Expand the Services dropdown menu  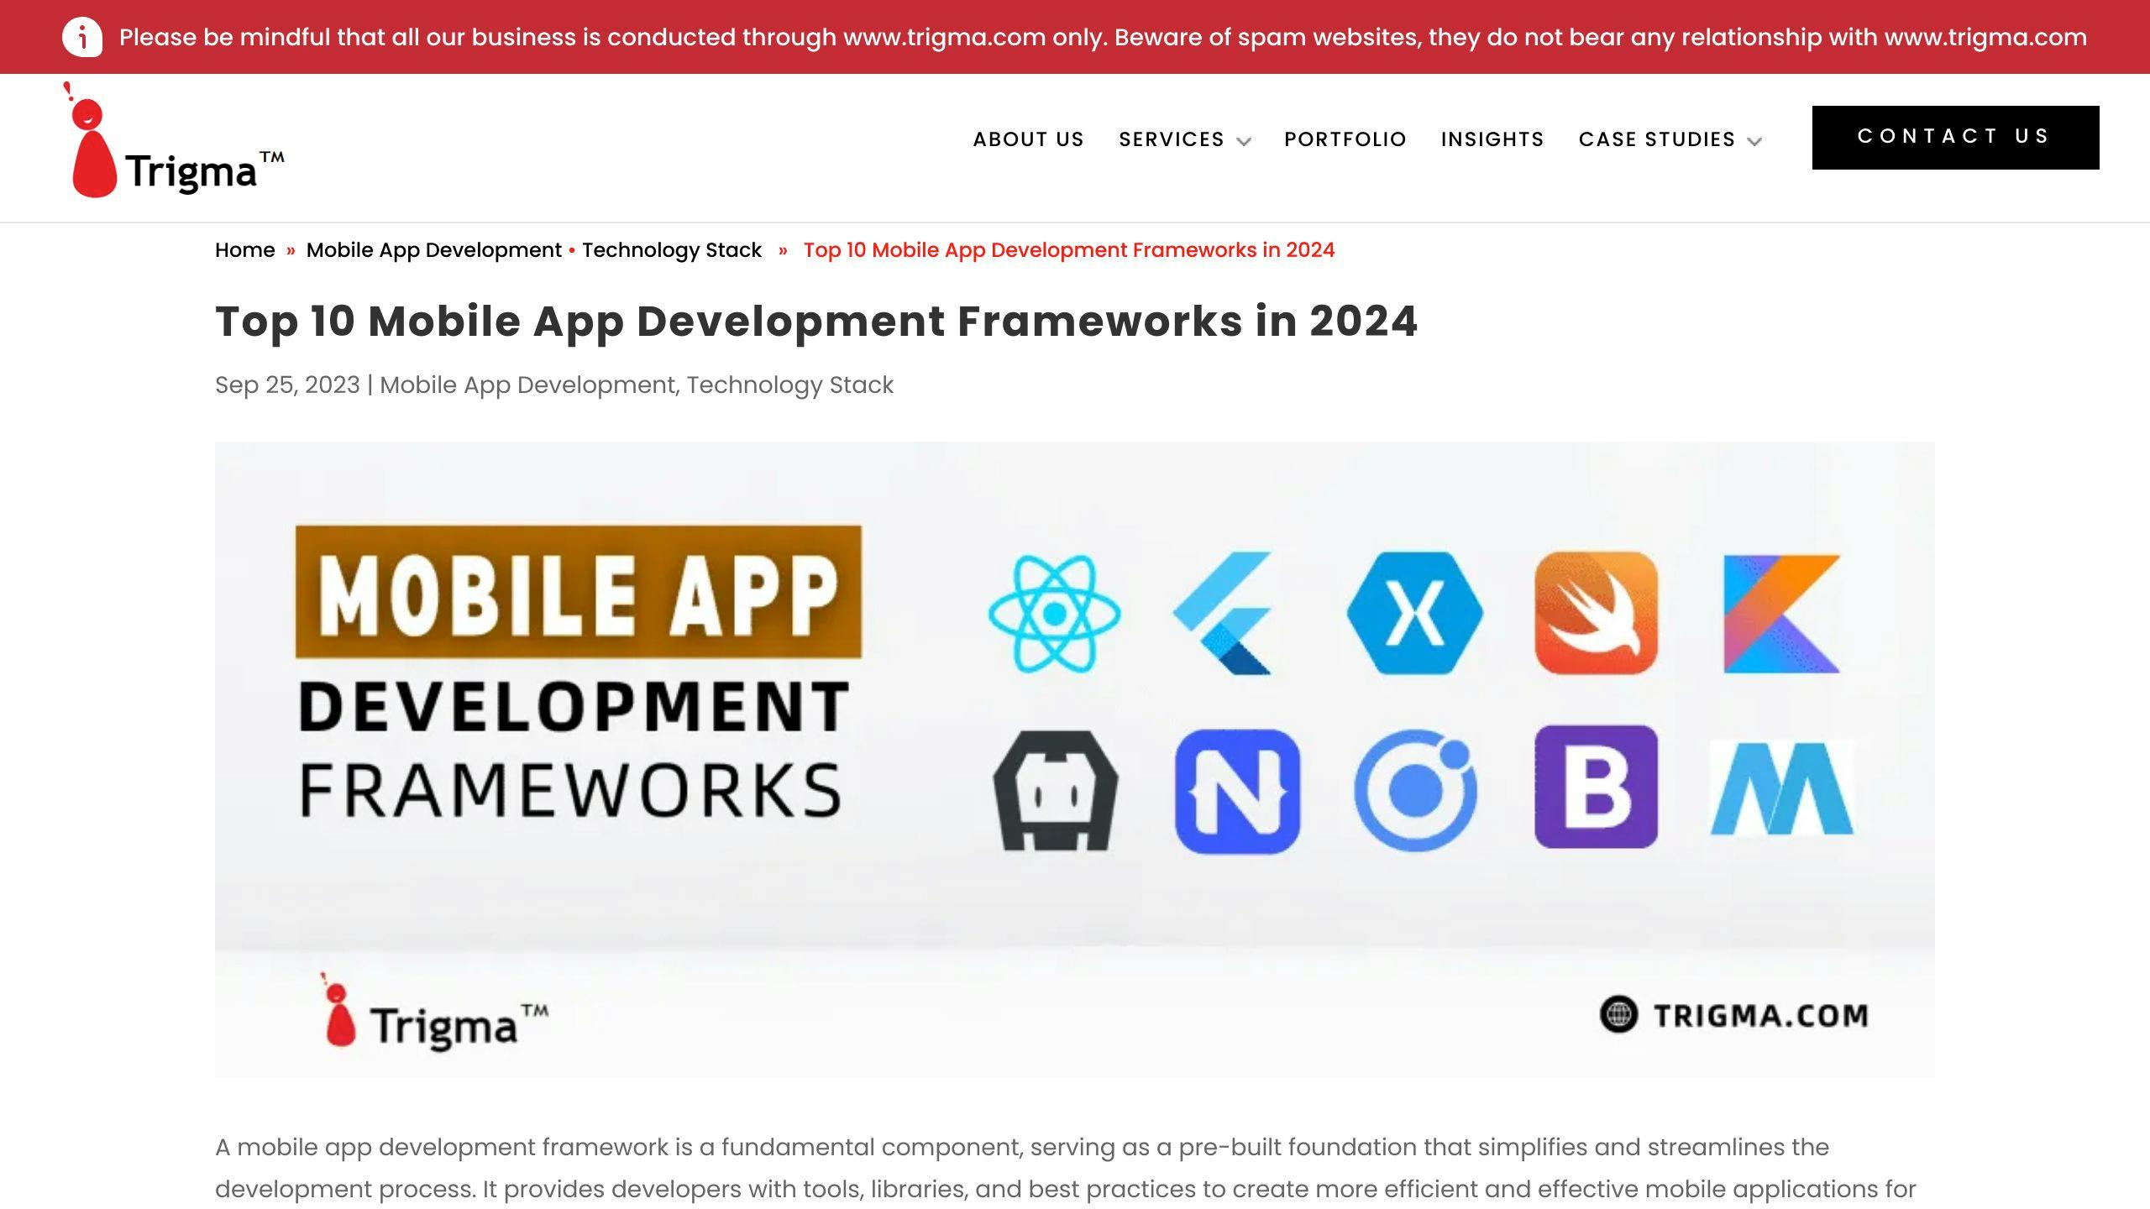(x=1171, y=139)
